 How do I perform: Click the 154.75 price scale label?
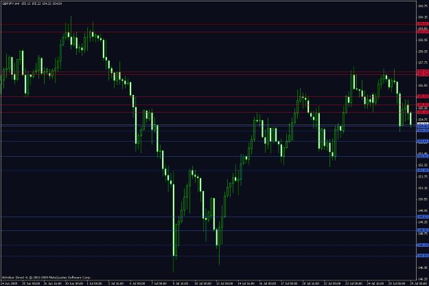423,120
